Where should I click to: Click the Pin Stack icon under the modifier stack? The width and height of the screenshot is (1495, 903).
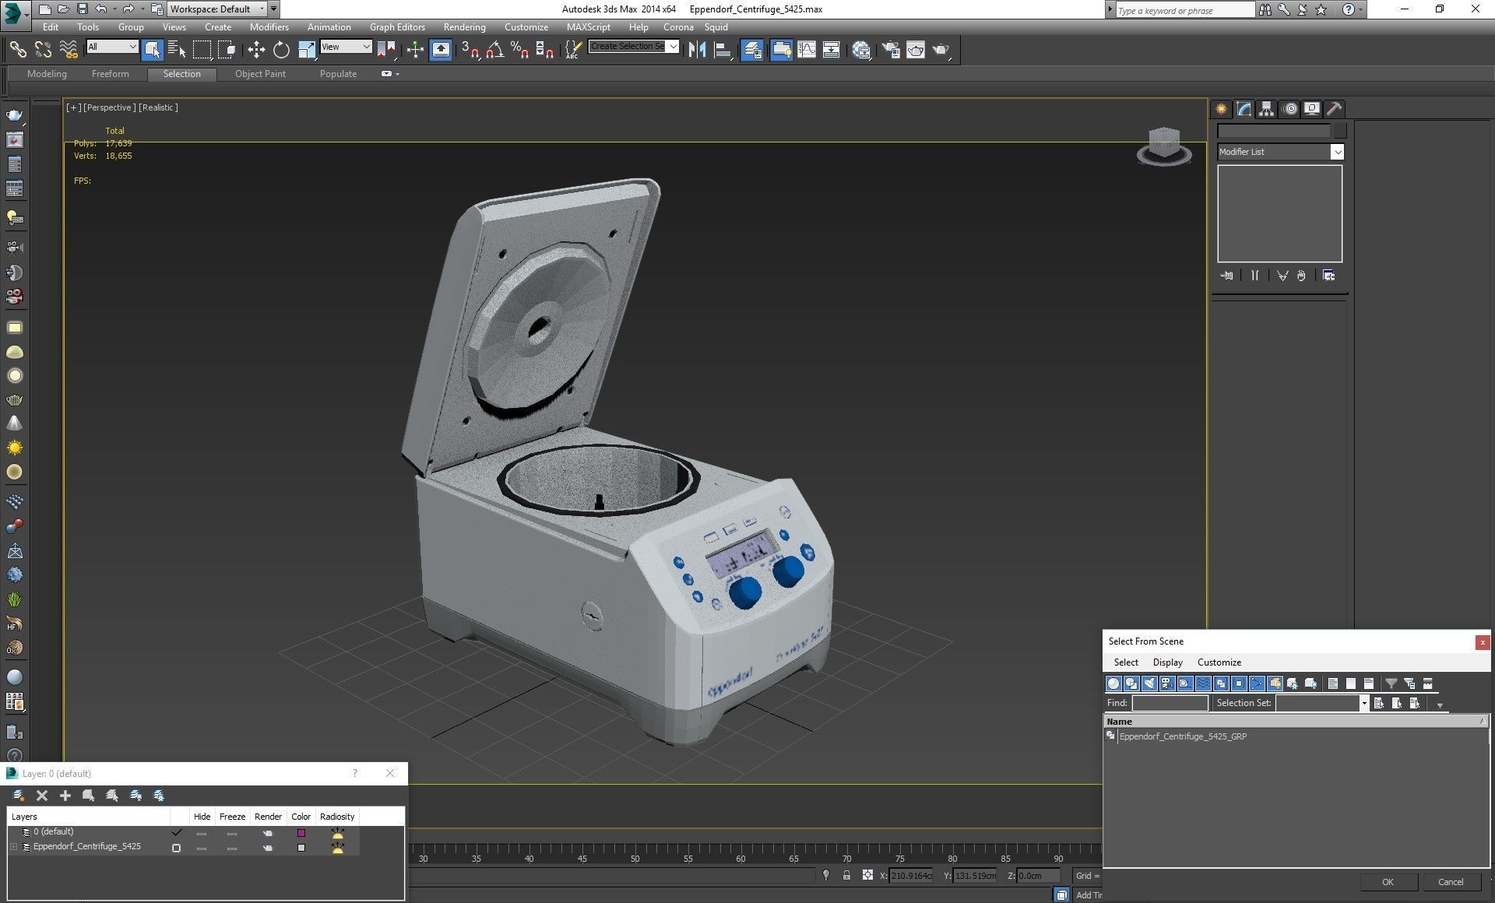coord(1227,276)
